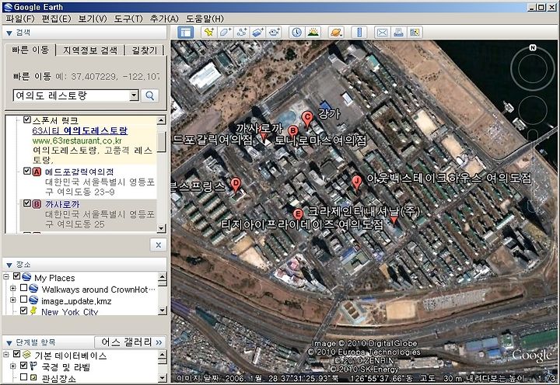The image size is (560, 385).
Task: Toggle 국경 및 라벨 checkbox
Action: pos(24,366)
